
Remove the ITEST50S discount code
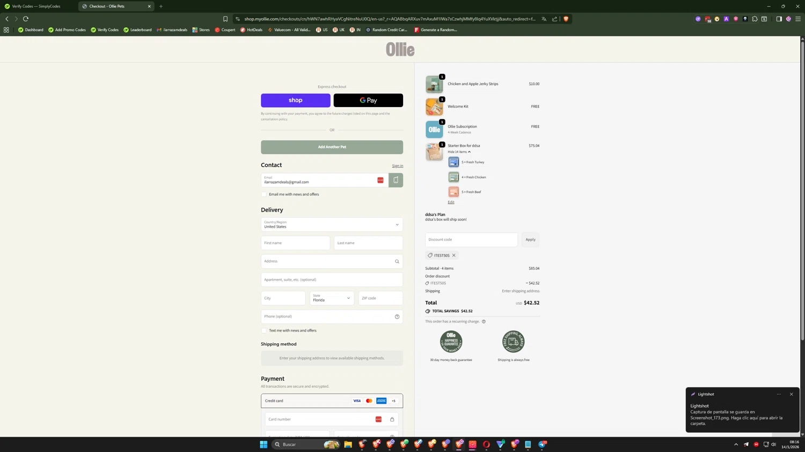tap(454, 255)
